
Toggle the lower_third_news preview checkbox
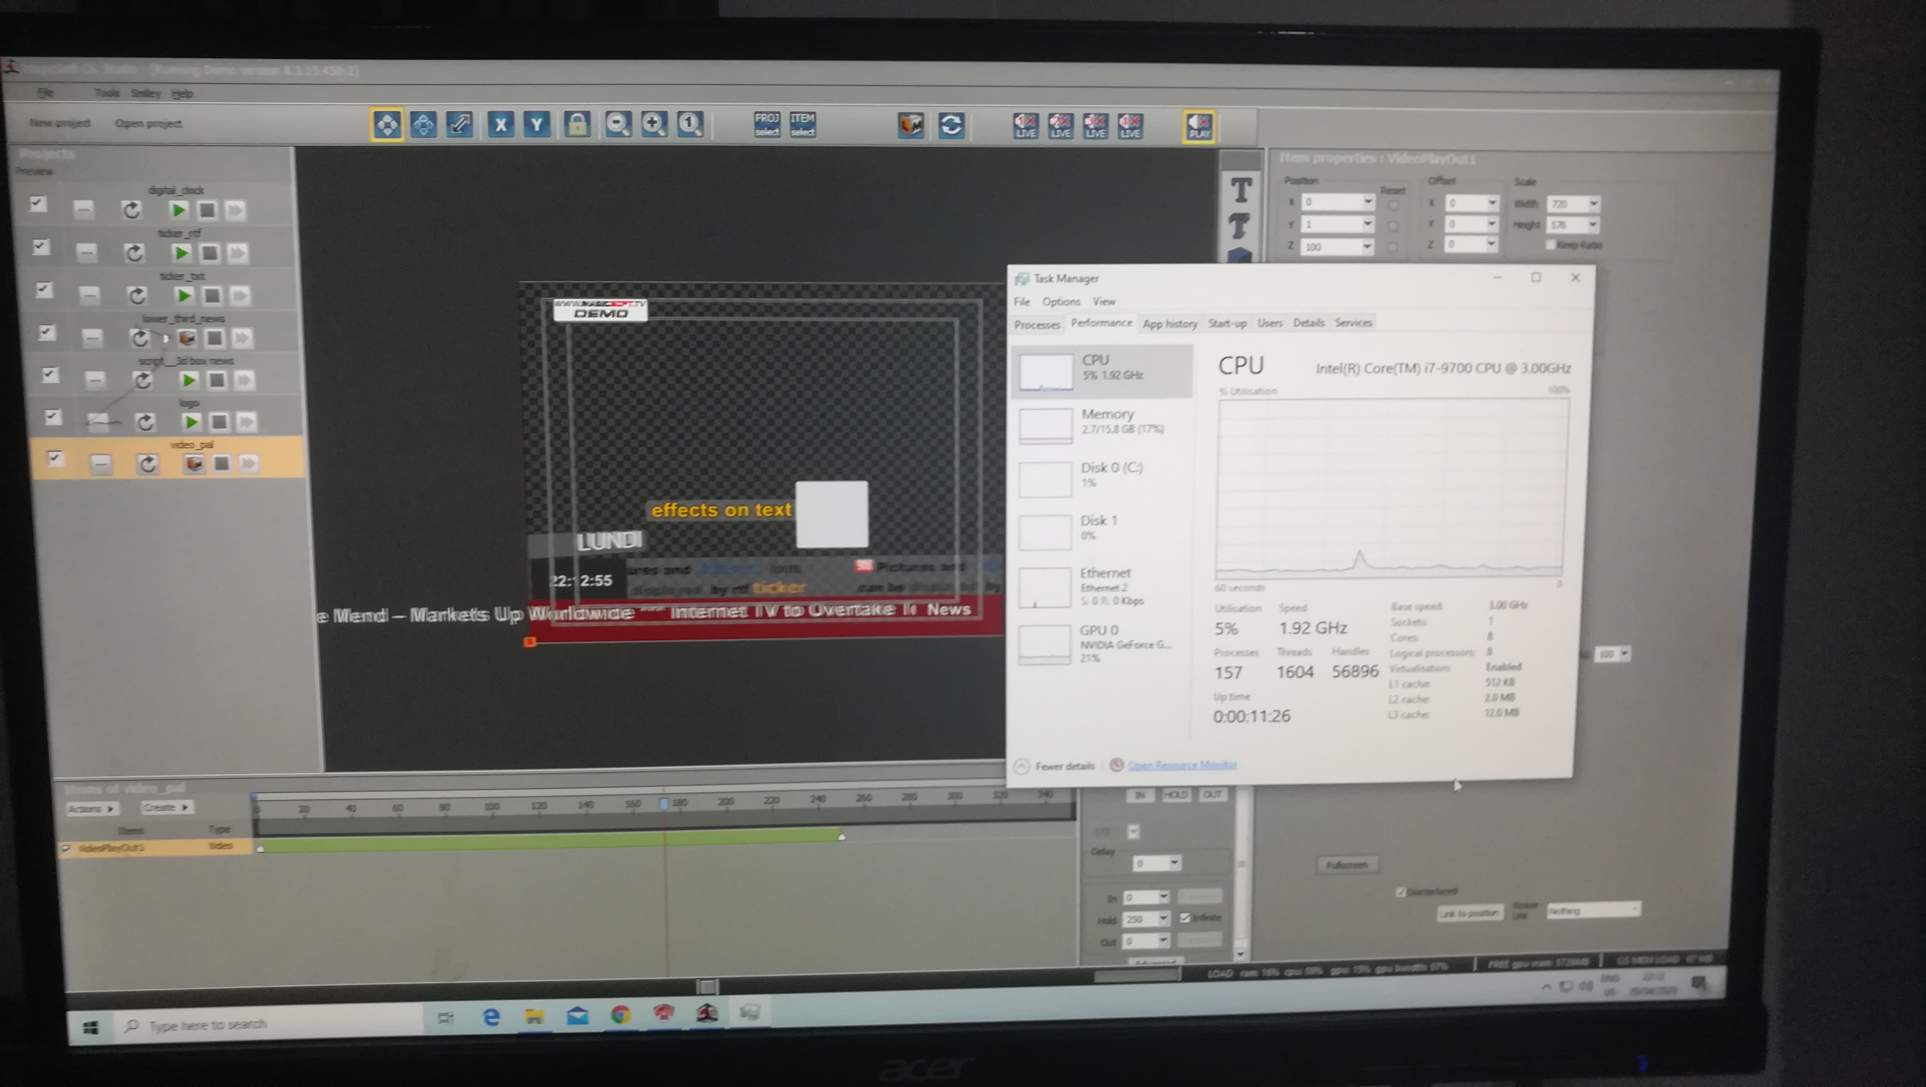coord(47,332)
